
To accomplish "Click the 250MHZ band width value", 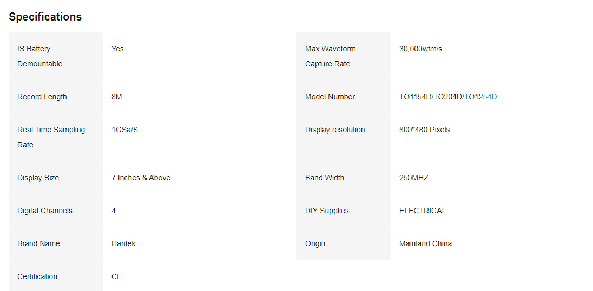I will coord(414,178).
